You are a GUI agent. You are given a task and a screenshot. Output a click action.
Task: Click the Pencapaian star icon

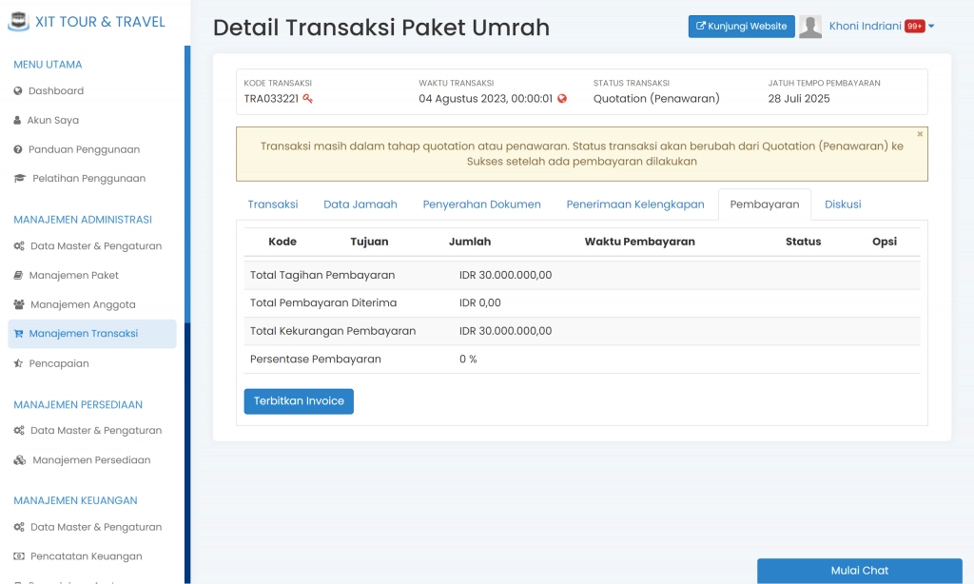[17, 362]
